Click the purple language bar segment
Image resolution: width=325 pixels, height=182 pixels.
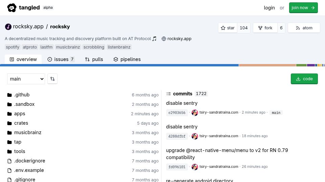(x=311, y=65)
